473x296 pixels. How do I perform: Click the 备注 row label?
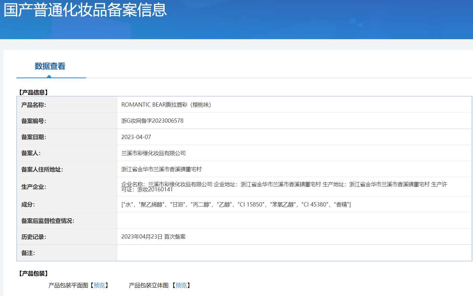28,253
